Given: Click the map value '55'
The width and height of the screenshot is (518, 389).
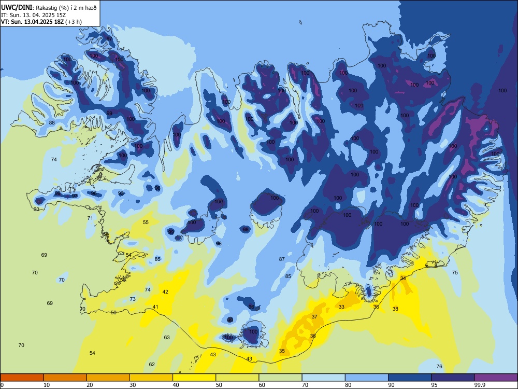Looking at the screenshot, I should pos(146,223).
